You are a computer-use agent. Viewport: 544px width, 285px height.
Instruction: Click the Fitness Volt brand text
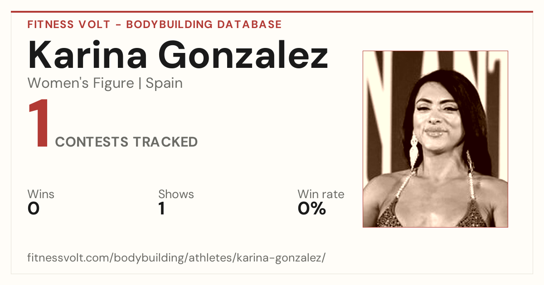pos(68,24)
